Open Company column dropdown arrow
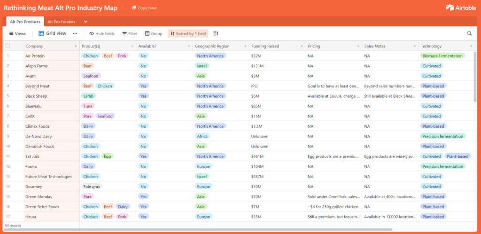 point(76,47)
